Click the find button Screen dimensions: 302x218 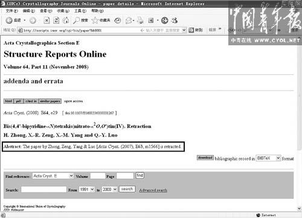pyautogui.click(x=140, y=176)
